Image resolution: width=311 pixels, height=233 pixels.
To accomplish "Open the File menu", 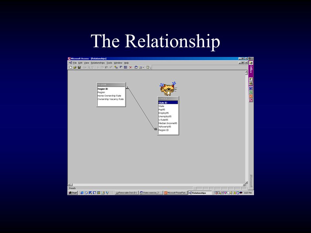I will (x=75, y=63).
